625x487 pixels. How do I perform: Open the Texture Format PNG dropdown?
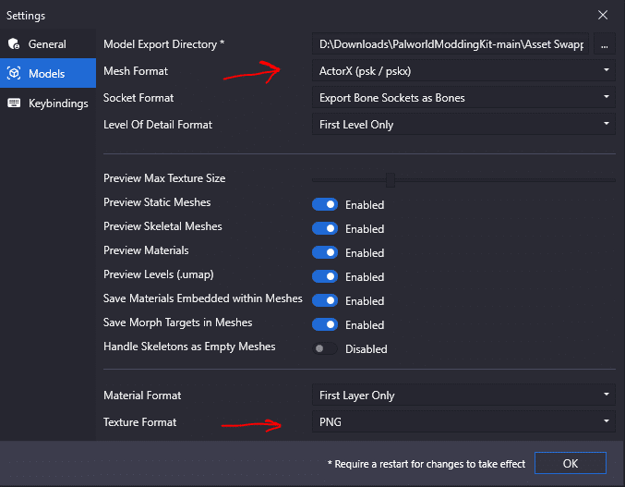[x=463, y=422]
